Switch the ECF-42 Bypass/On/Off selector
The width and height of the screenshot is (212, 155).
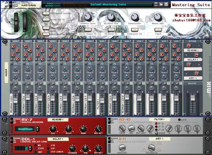tap(110, 121)
